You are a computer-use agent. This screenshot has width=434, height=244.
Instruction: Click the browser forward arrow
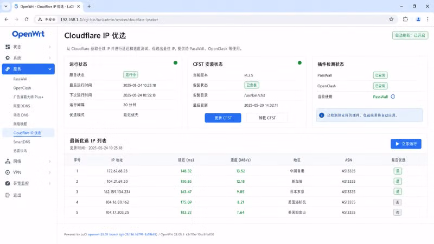pos(16,20)
